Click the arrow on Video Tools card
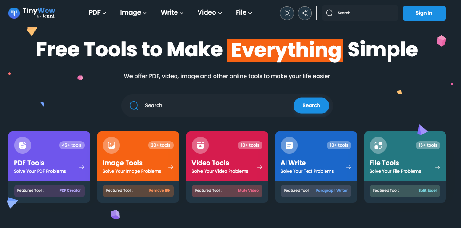The image size is (461, 228). pos(260,167)
